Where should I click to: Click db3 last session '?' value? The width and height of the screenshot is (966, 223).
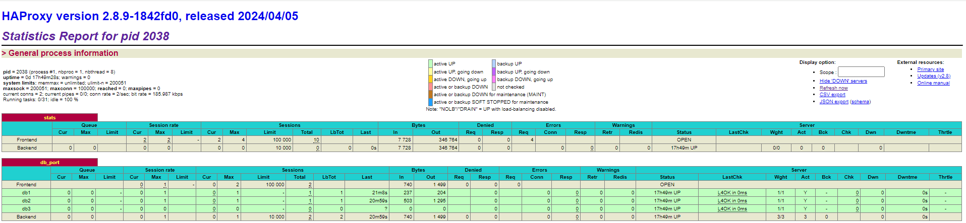click(x=386, y=209)
